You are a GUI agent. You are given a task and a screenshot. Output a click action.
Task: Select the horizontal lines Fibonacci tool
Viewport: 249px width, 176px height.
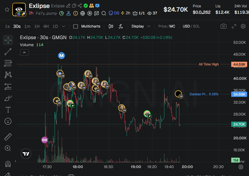pos(8,63)
